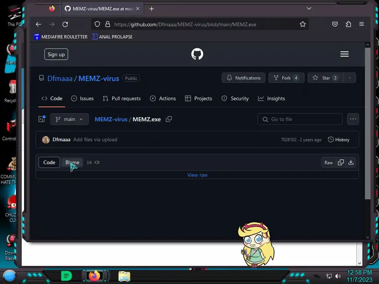Click the GitHub Octocat logo
Viewport: 379px width, 284px height.
coord(197,54)
